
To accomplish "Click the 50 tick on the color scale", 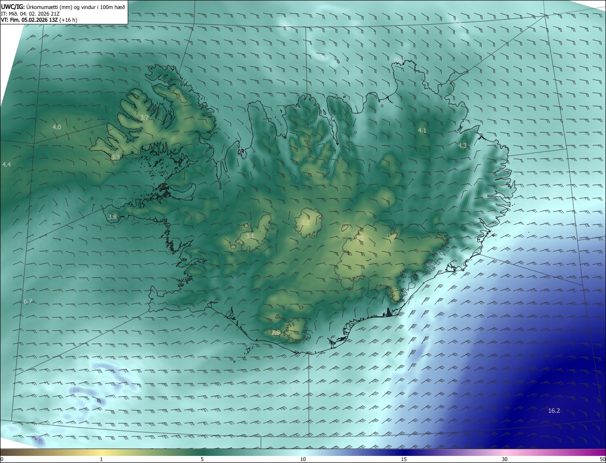I will click(602, 459).
